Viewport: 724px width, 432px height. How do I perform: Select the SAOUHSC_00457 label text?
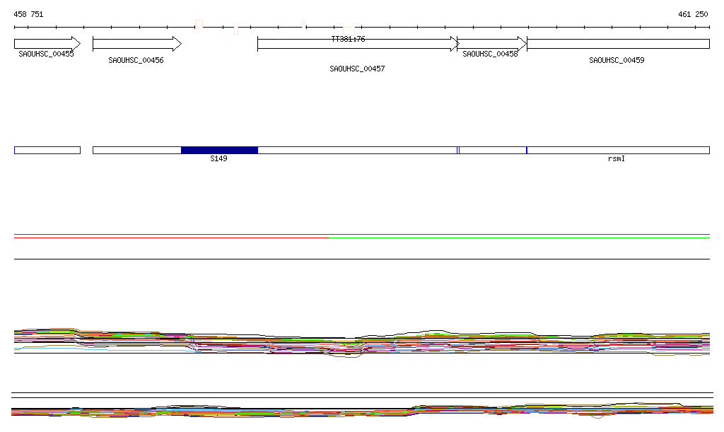pyautogui.click(x=357, y=69)
